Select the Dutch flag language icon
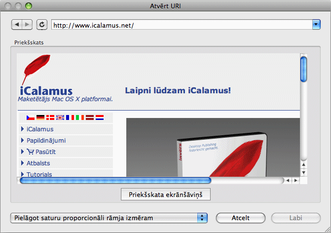 (100, 117)
